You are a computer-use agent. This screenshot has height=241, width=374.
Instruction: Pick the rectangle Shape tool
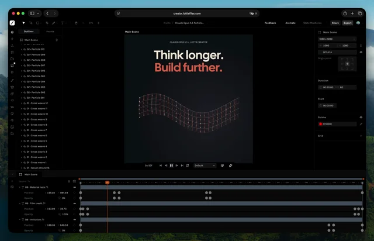[x=37, y=23]
